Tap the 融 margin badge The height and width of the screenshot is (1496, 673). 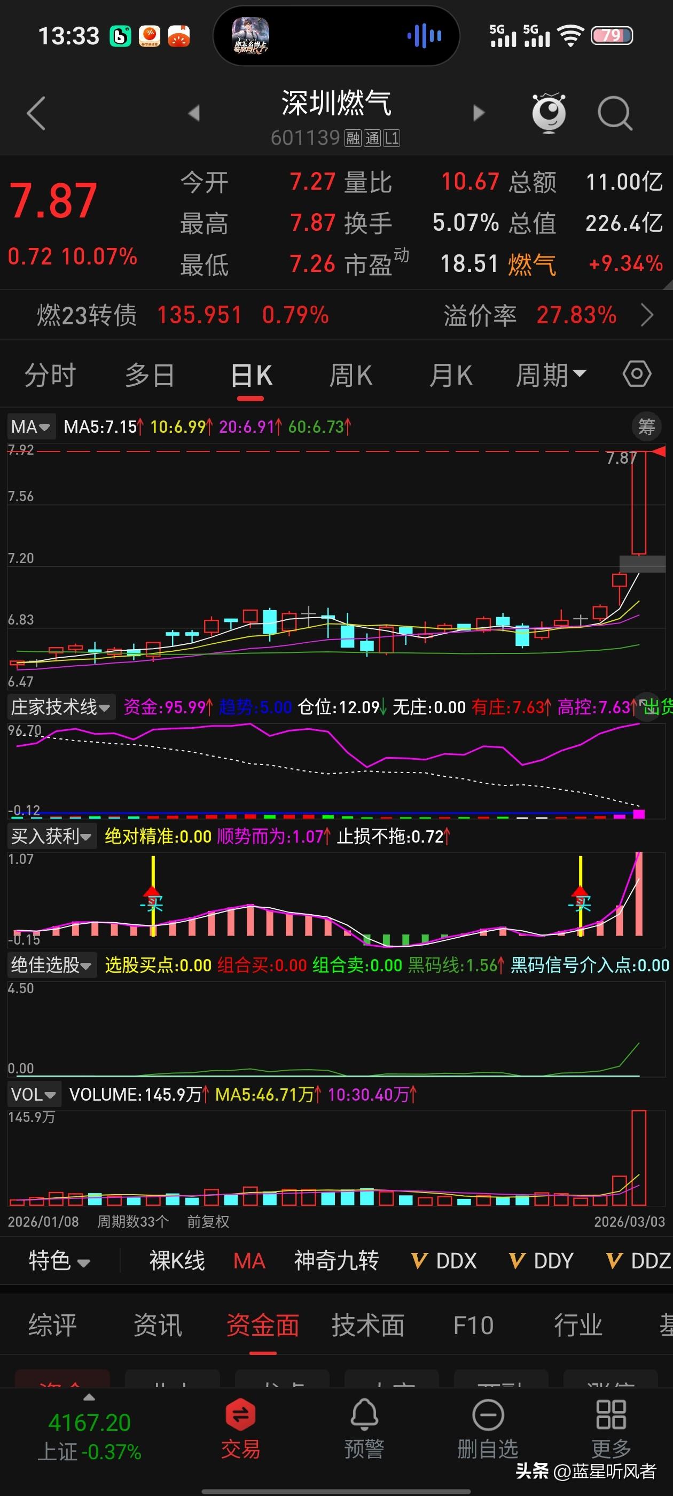click(353, 138)
